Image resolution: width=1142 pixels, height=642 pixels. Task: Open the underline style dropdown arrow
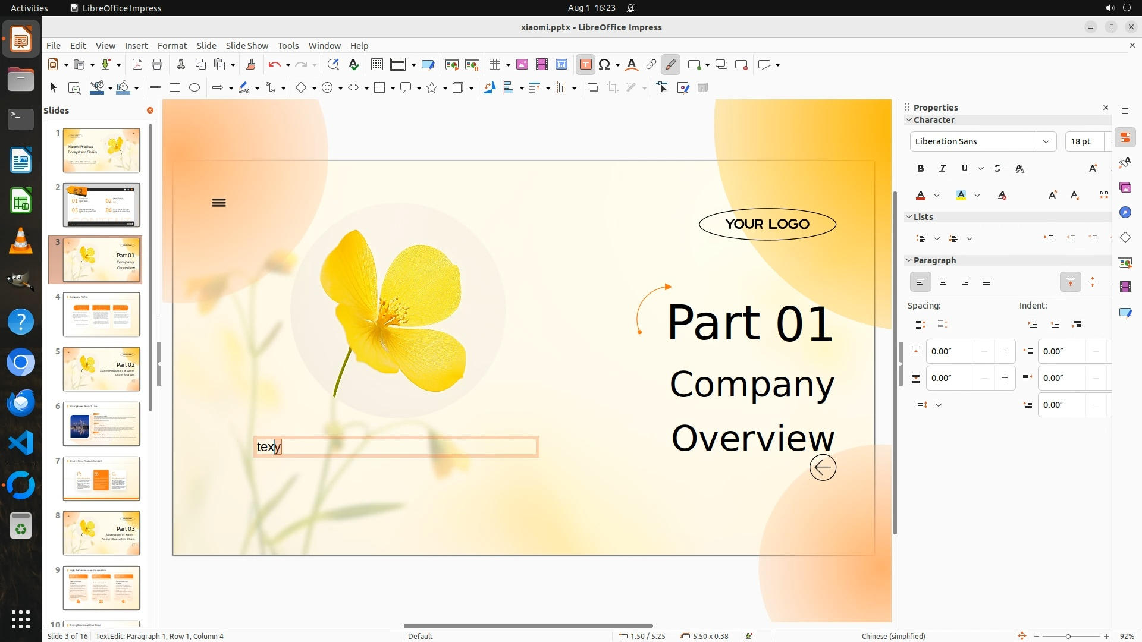981,169
